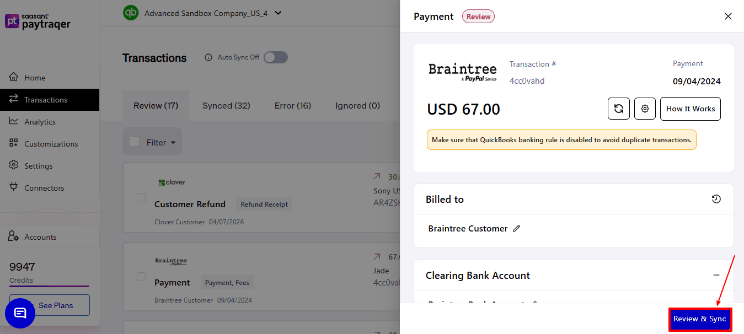Click the Review & Sync button

tap(700, 319)
